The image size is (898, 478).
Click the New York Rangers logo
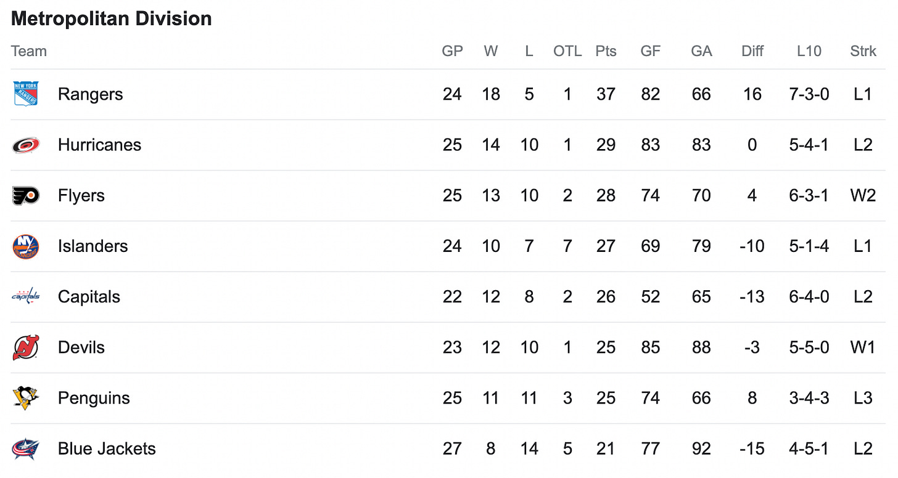(x=26, y=94)
